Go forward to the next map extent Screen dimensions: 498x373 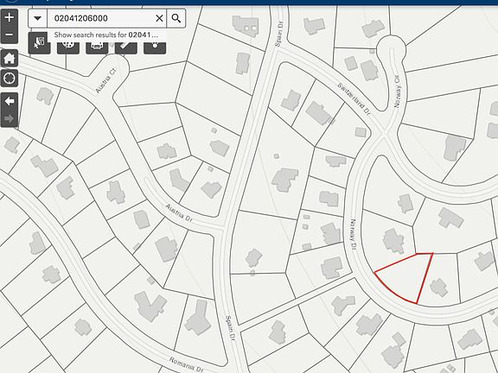[x=10, y=118]
